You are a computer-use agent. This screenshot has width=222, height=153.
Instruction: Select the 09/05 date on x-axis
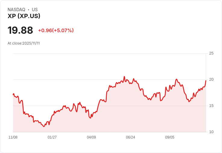click(170, 137)
